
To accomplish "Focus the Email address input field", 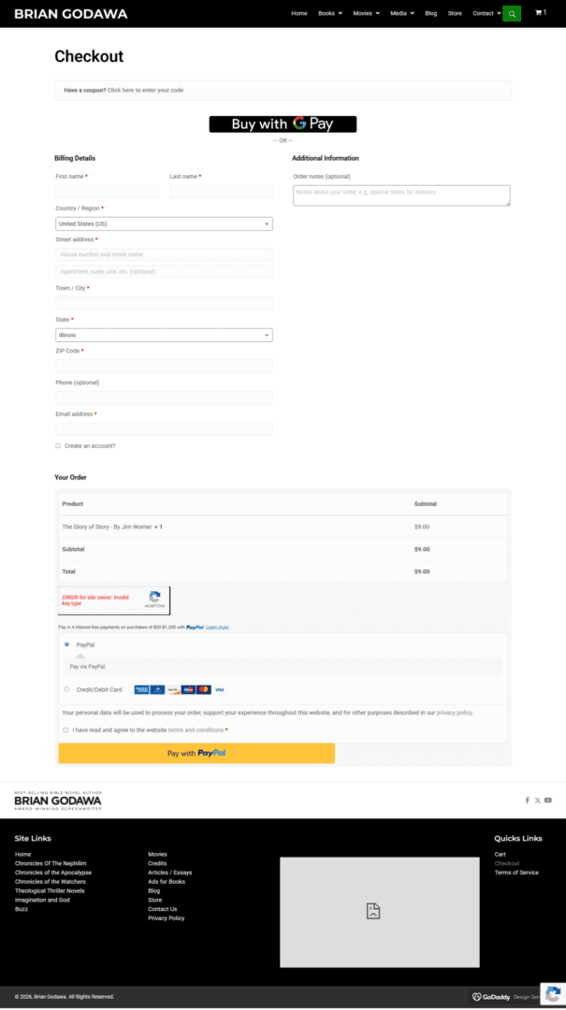I will pyautogui.click(x=165, y=429).
